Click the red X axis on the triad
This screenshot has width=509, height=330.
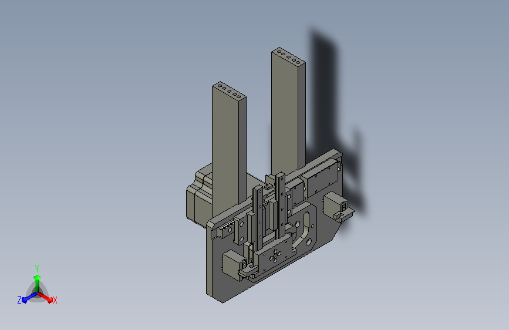point(46,297)
